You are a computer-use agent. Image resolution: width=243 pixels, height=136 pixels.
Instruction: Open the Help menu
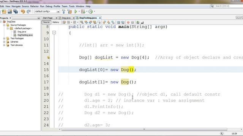click(x=88, y=6)
